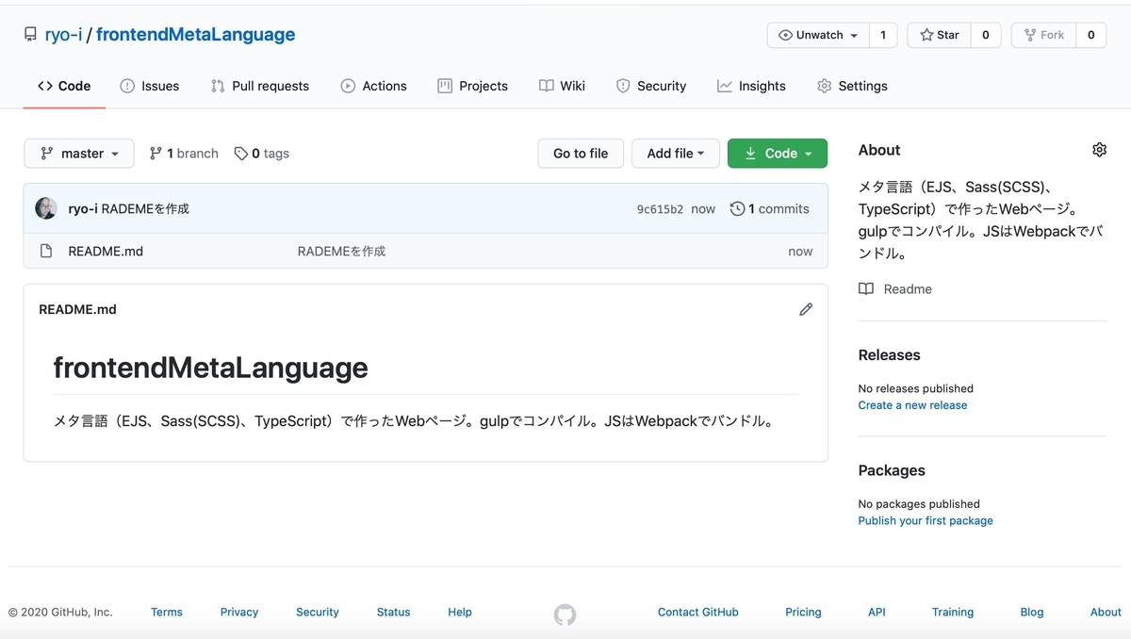Click the Go to file button
1131x639 pixels.
(x=581, y=154)
